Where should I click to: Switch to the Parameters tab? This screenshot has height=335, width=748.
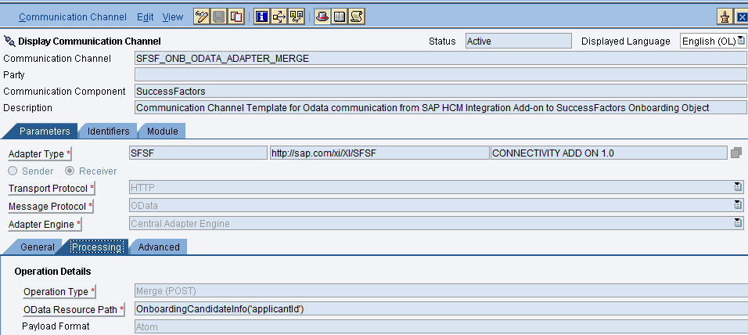pyautogui.click(x=45, y=131)
